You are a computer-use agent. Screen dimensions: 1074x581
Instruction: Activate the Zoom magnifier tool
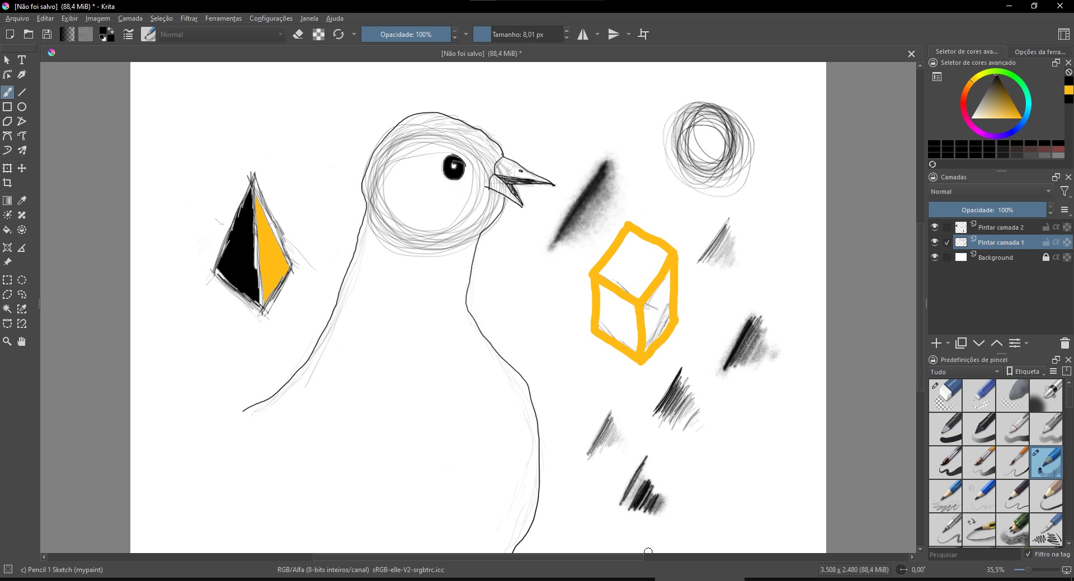[x=7, y=341]
